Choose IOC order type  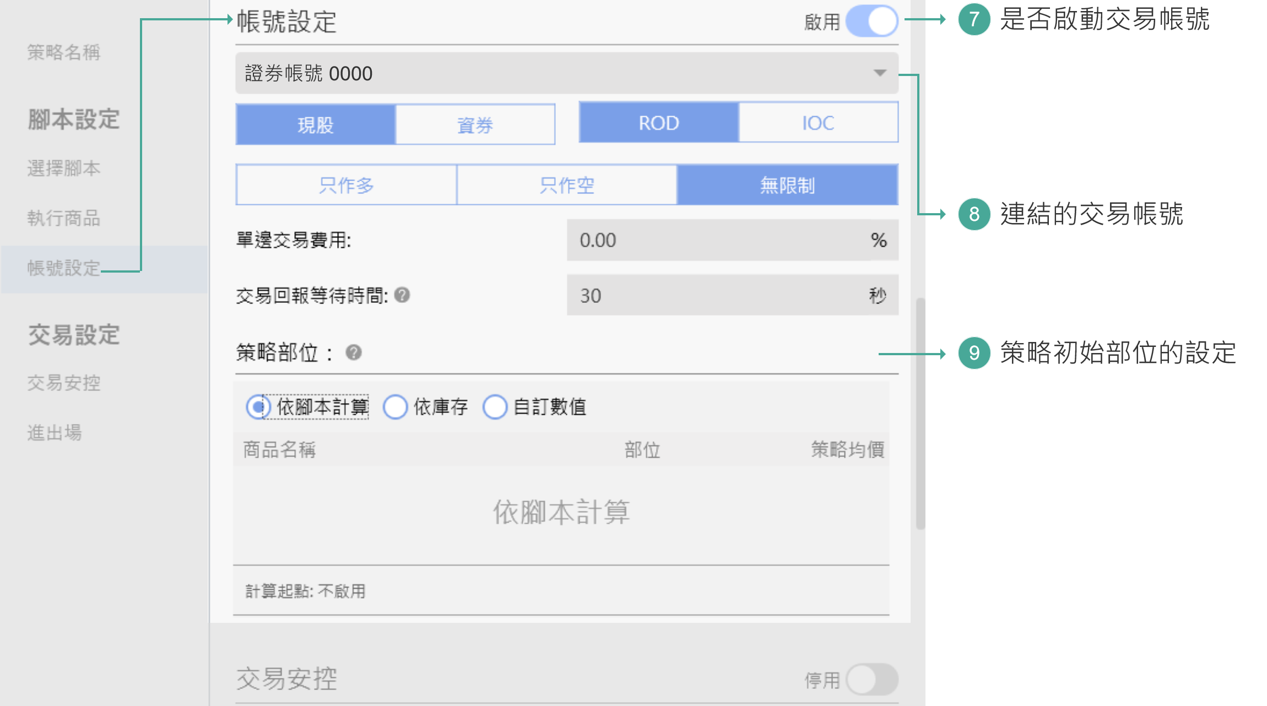(818, 123)
